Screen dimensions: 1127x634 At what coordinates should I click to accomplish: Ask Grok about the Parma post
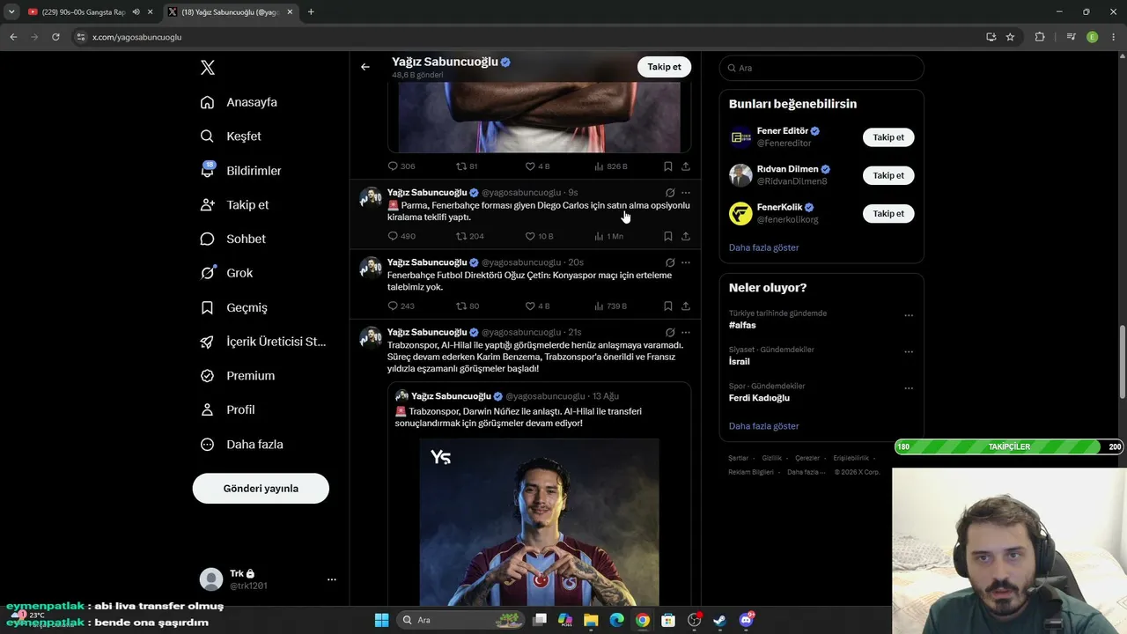(670, 192)
